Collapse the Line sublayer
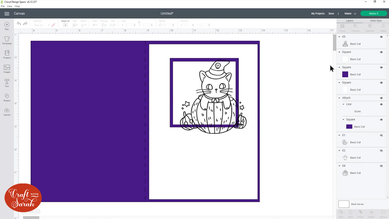Viewport: 389px width, 219px height. [x=343, y=104]
